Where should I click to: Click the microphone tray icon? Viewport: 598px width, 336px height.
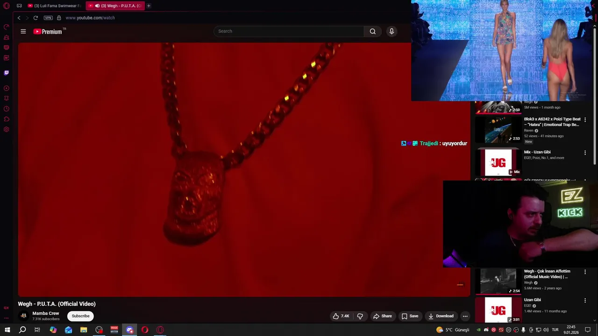click(x=523, y=330)
